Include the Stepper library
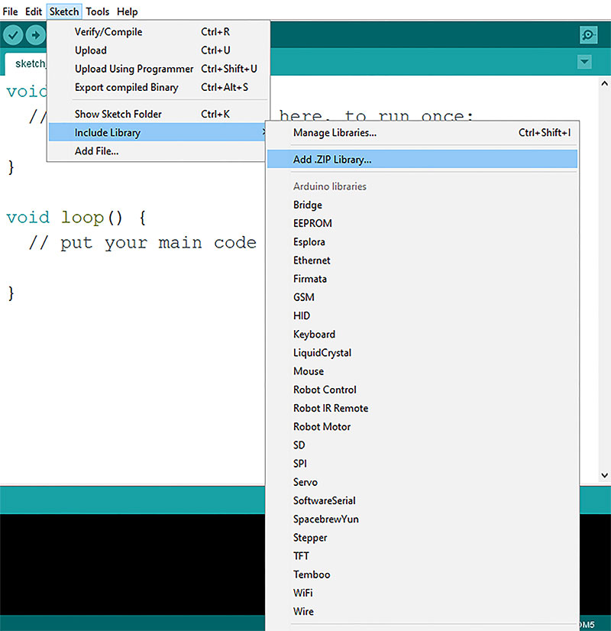This screenshot has width=611, height=631. click(422, 538)
